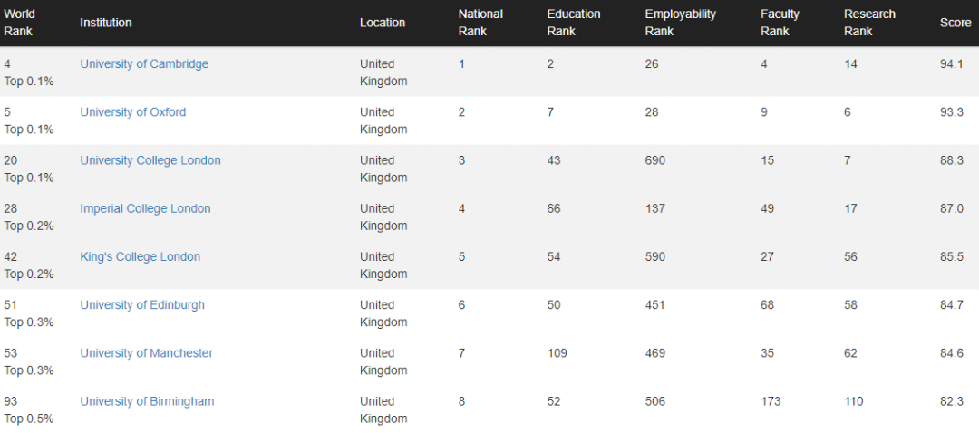Viewport: 979px width, 433px height.
Task: Open the Imperial College London link
Action: 145,208
